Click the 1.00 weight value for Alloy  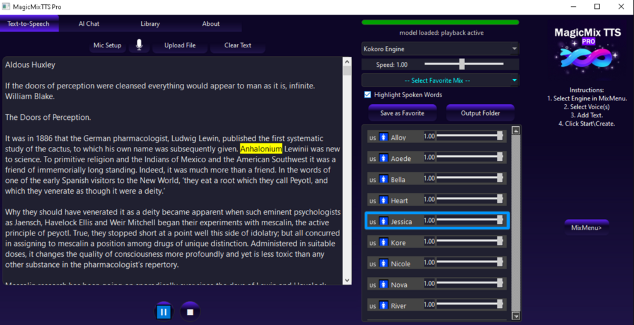point(430,136)
